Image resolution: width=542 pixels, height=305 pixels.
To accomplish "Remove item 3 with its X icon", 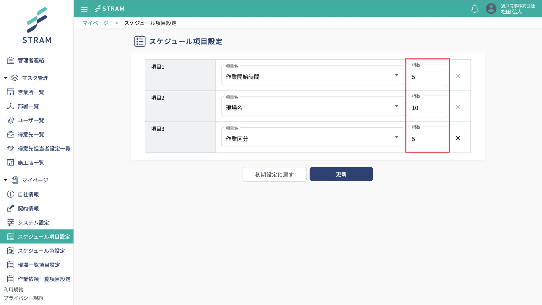I will click(457, 138).
